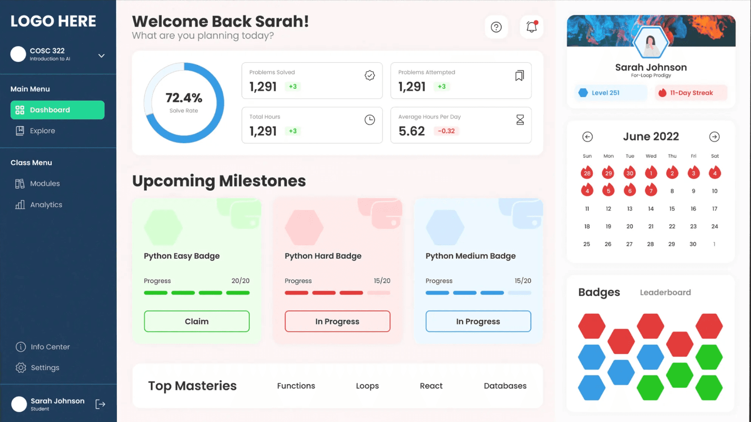The height and width of the screenshot is (422, 751).
Task: Switch to the Leaderboard tab
Action: pyautogui.click(x=665, y=292)
